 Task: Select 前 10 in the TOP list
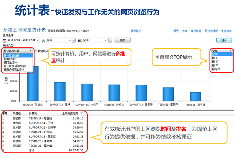click(x=215, y=62)
